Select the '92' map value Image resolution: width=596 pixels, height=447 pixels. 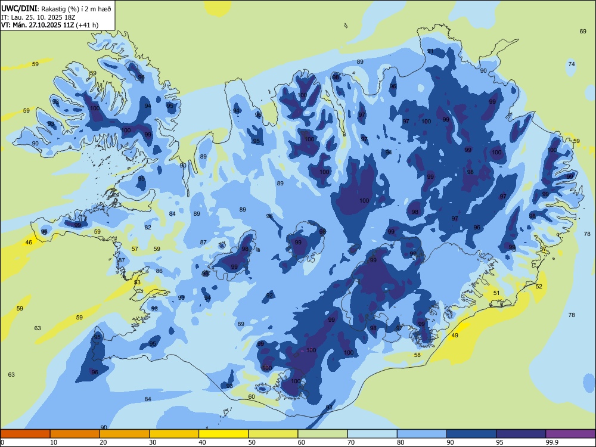269,296
